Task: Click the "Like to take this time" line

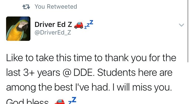Action: (46, 59)
